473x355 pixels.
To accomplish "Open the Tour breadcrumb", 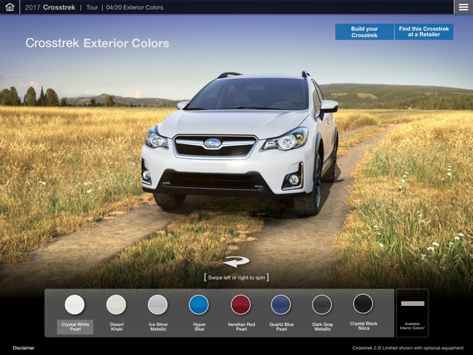I will [x=92, y=7].
